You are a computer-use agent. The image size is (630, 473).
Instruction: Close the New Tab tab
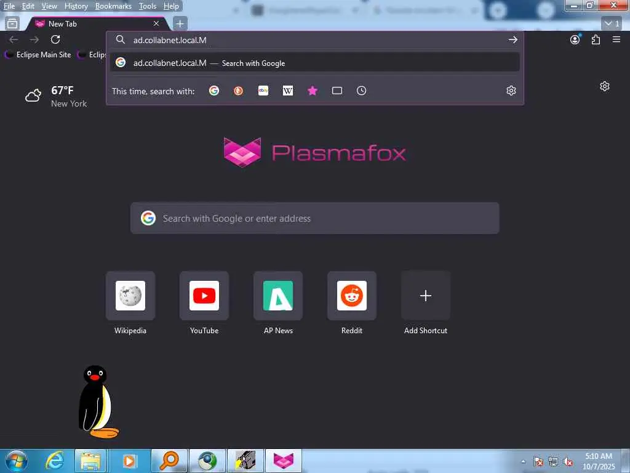click(156, 24)
